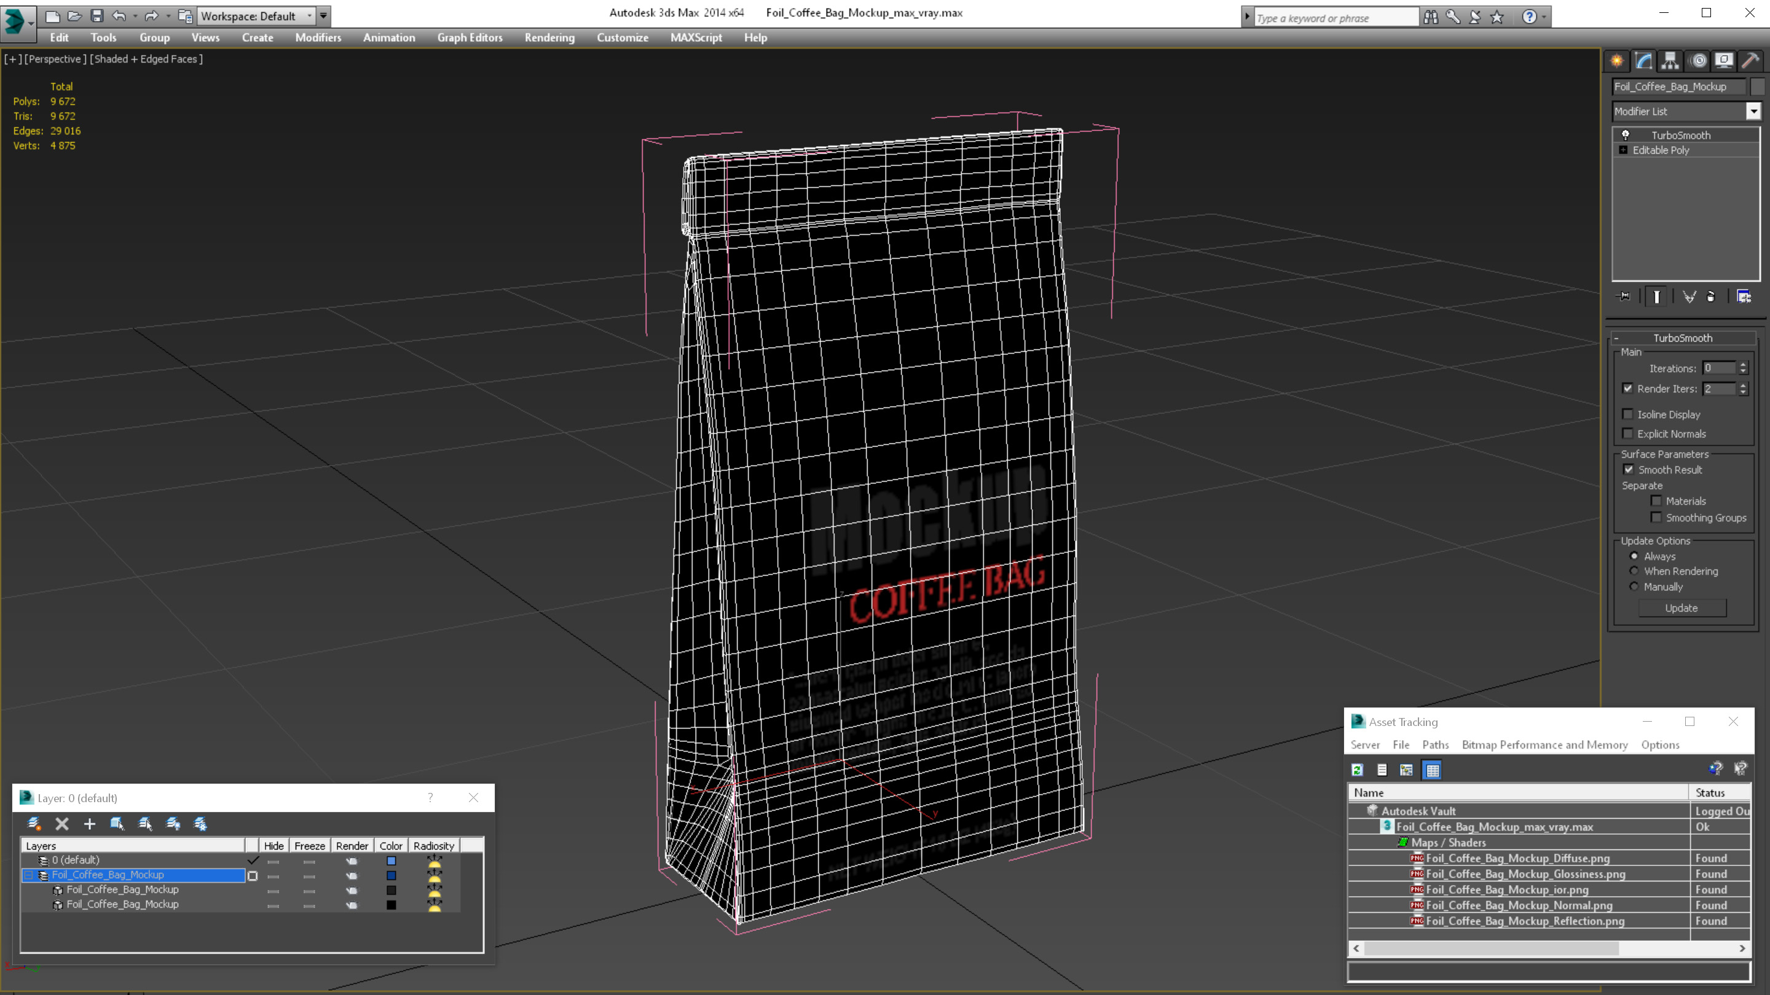Open the quick access toolbar customize arrow
Screen dimensions: 1770x995
(323, 16)
